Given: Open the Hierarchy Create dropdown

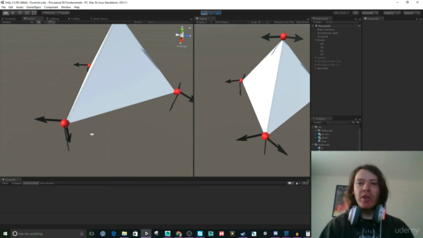Looking at the screenshot, I should coord(318,22).
